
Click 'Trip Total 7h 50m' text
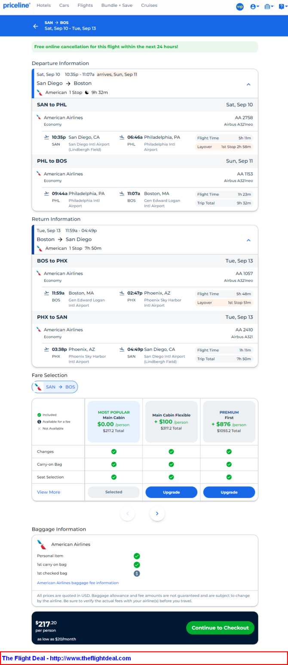pos(224,359)
